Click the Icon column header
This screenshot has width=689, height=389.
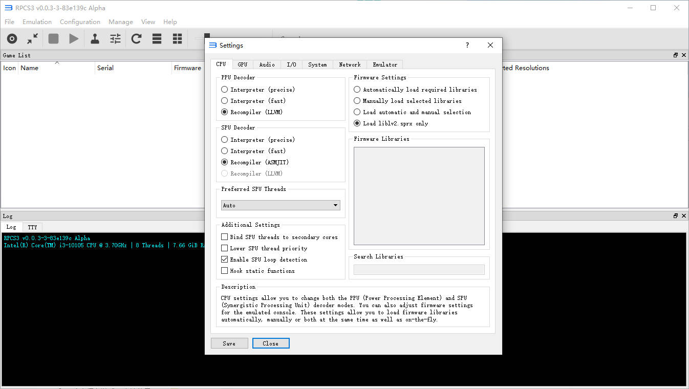pyautogui.click(x=10, y=68)
